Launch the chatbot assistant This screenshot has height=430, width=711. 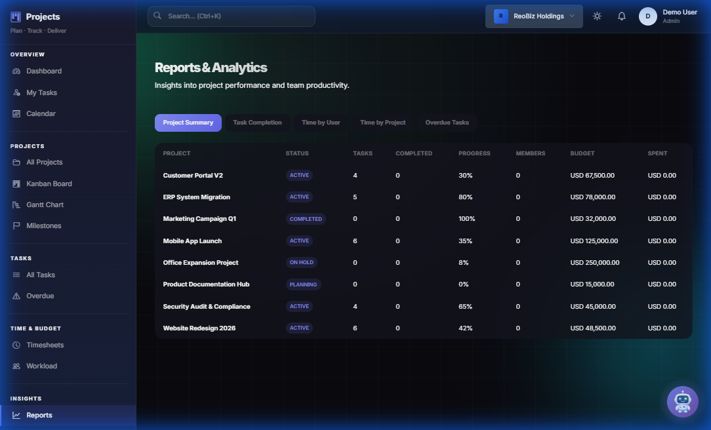[x=682, y=401]
